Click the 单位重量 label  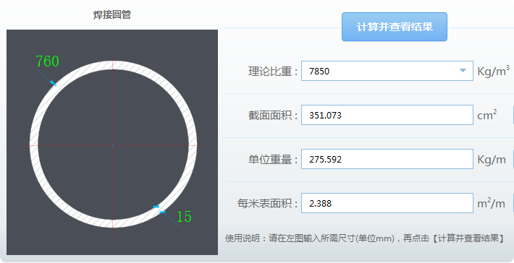pyautogui.click(x=273, y=159)
